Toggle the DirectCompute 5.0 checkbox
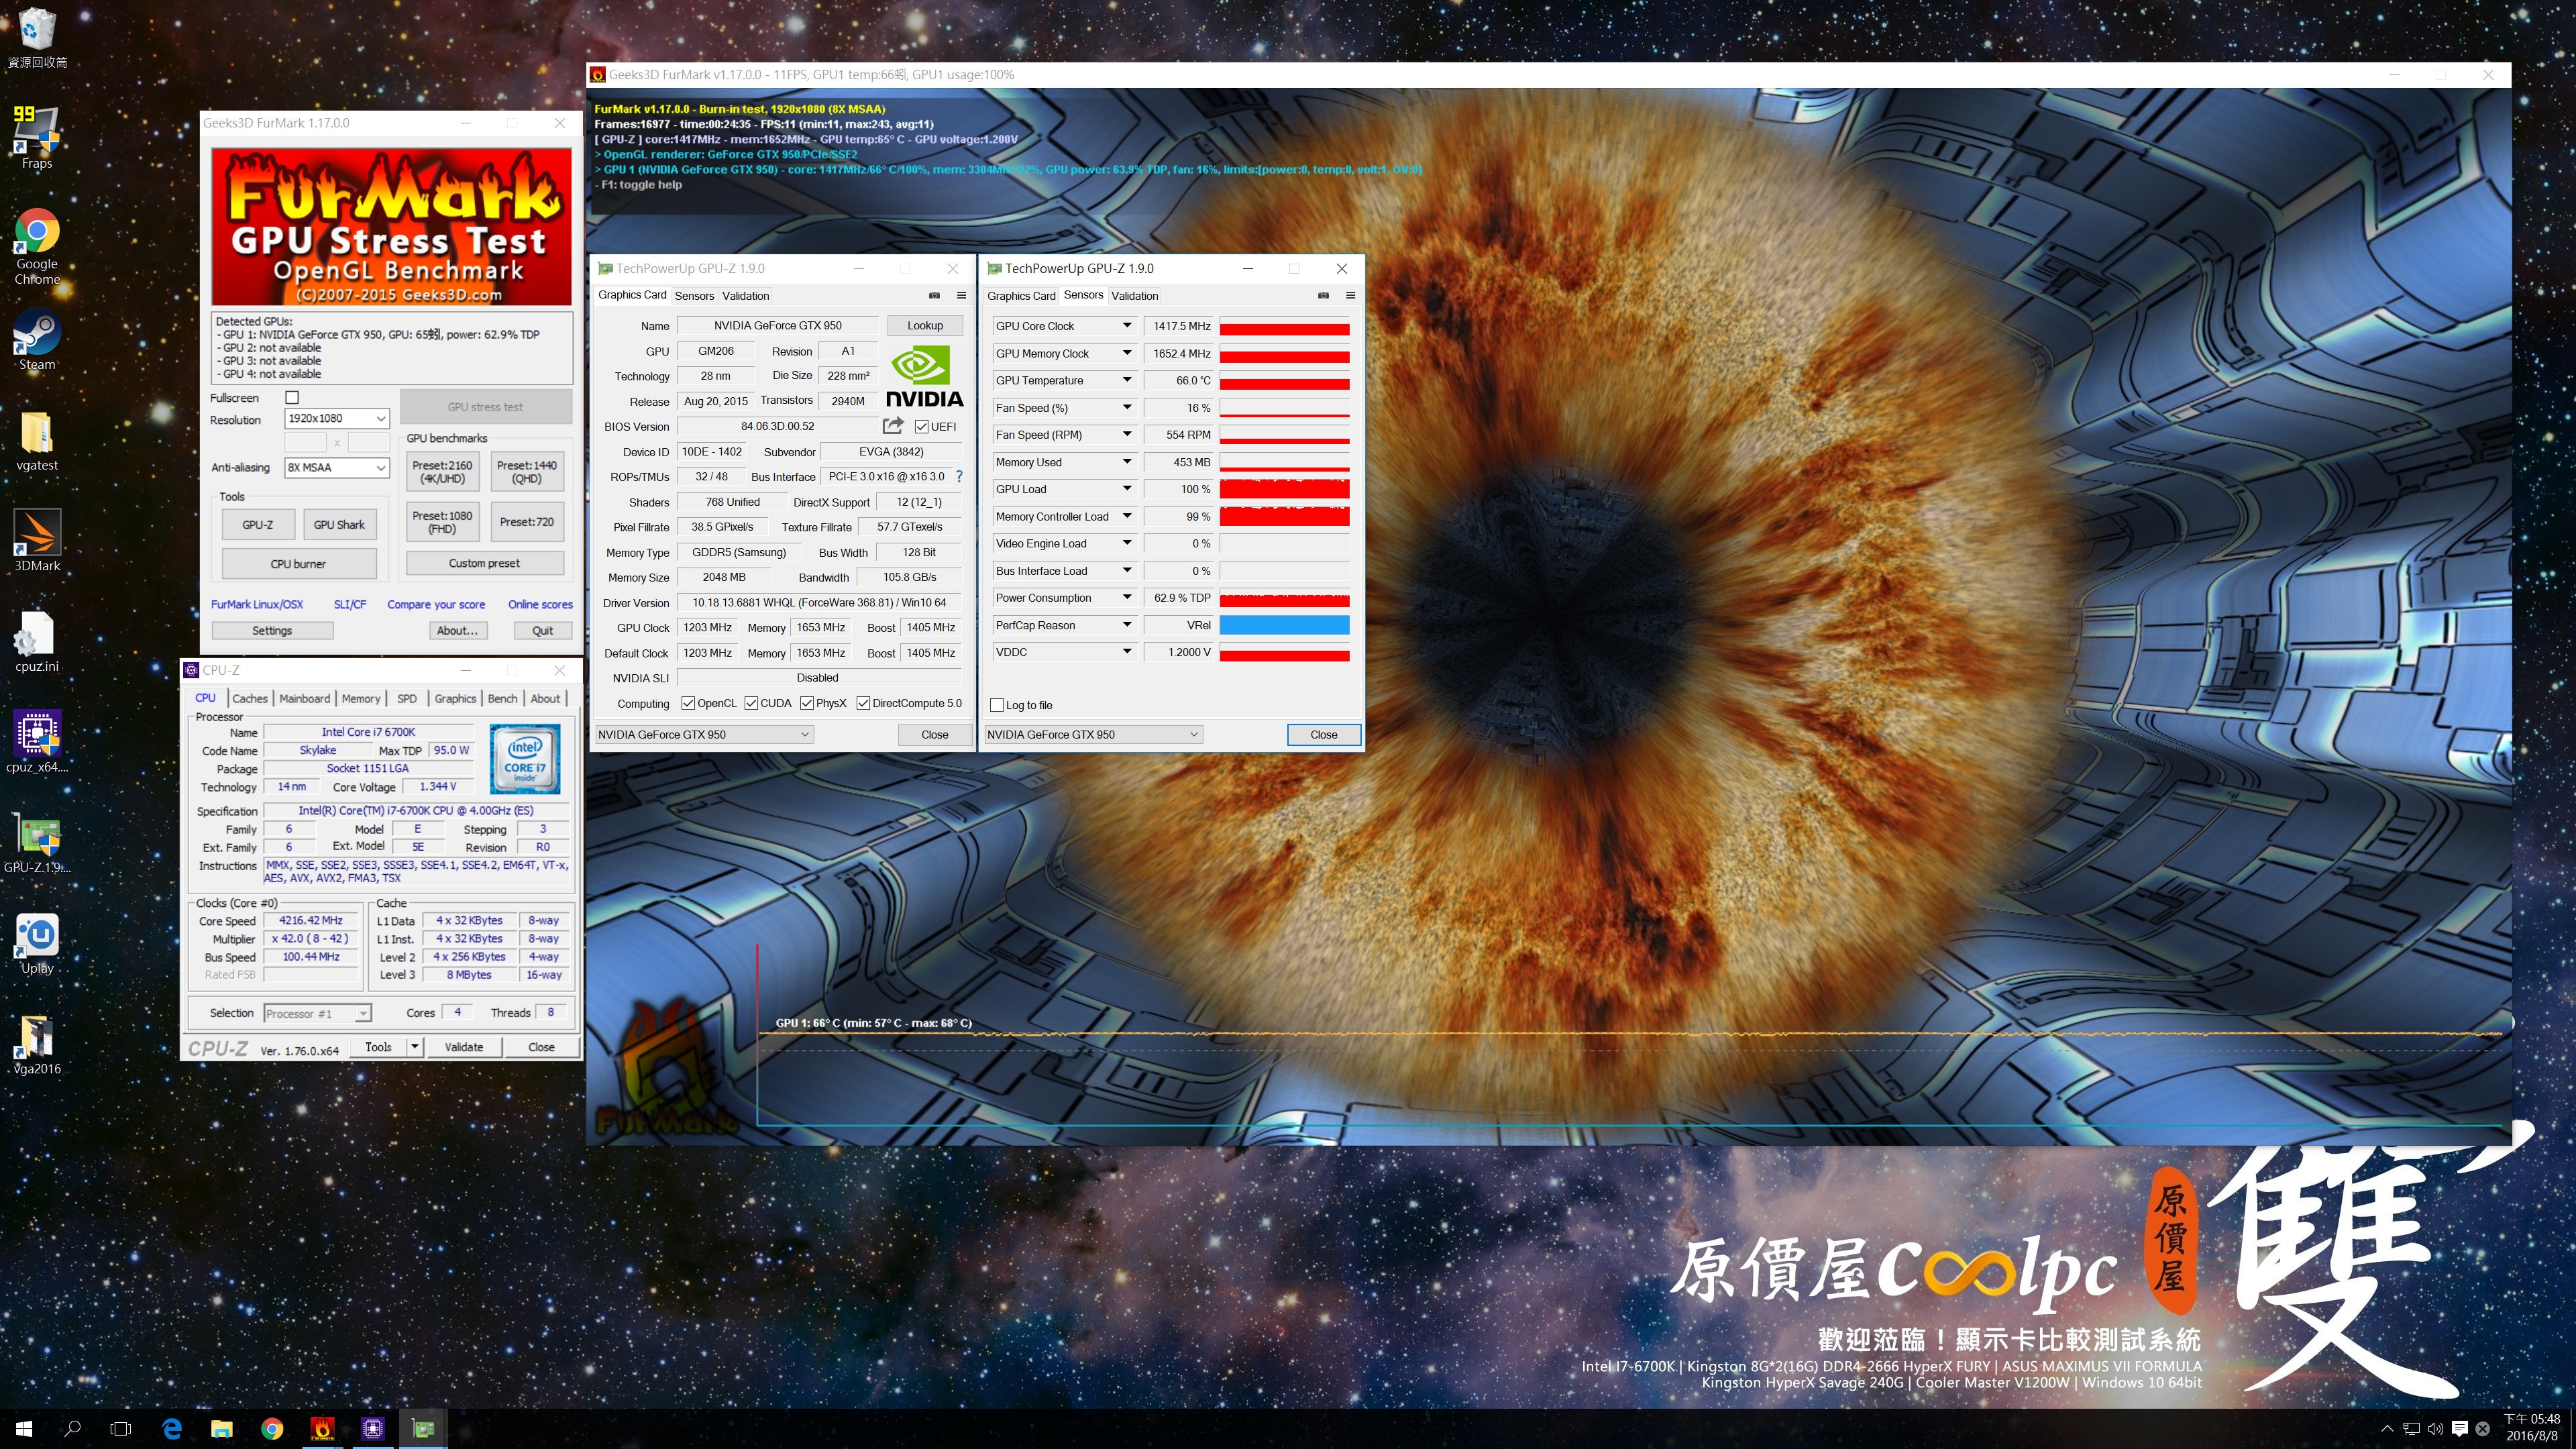 click(863, 704)
